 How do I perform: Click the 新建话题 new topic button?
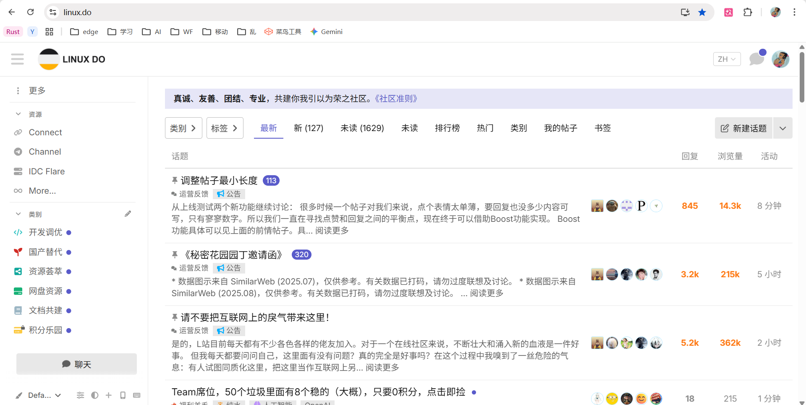click(x=743, y=128)
